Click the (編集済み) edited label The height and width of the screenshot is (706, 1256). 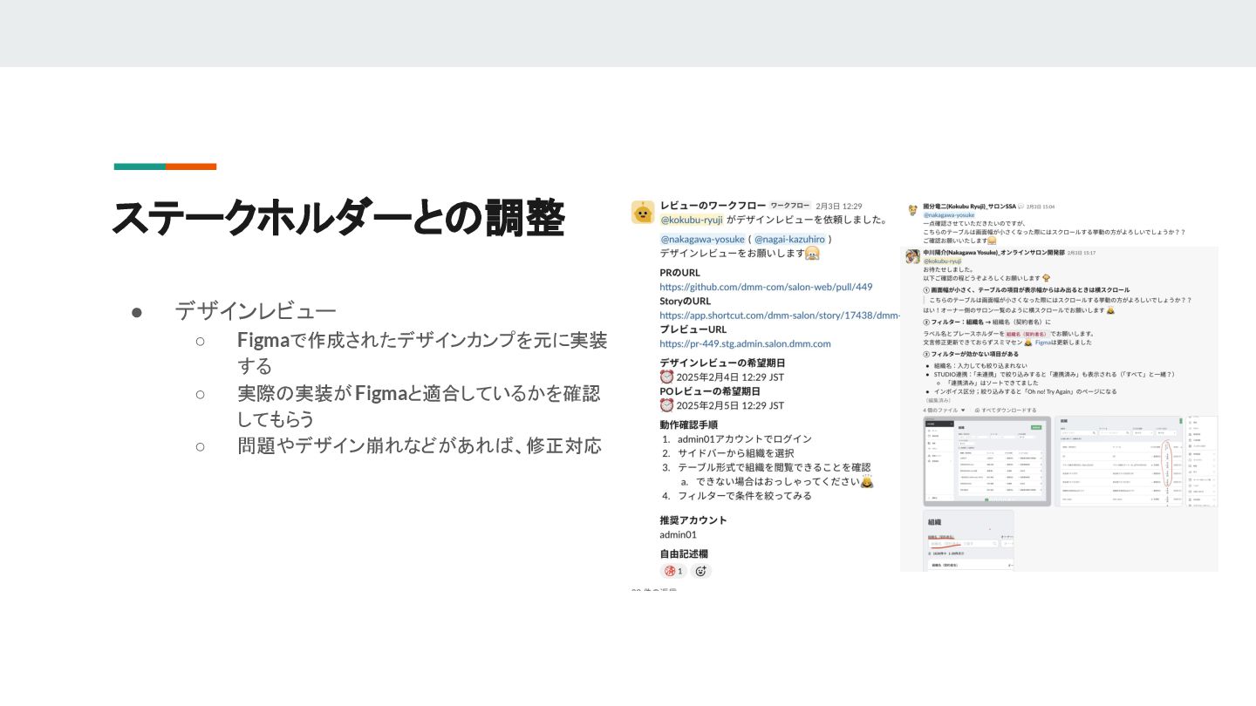pyautogui.click(x=937, y=400)
